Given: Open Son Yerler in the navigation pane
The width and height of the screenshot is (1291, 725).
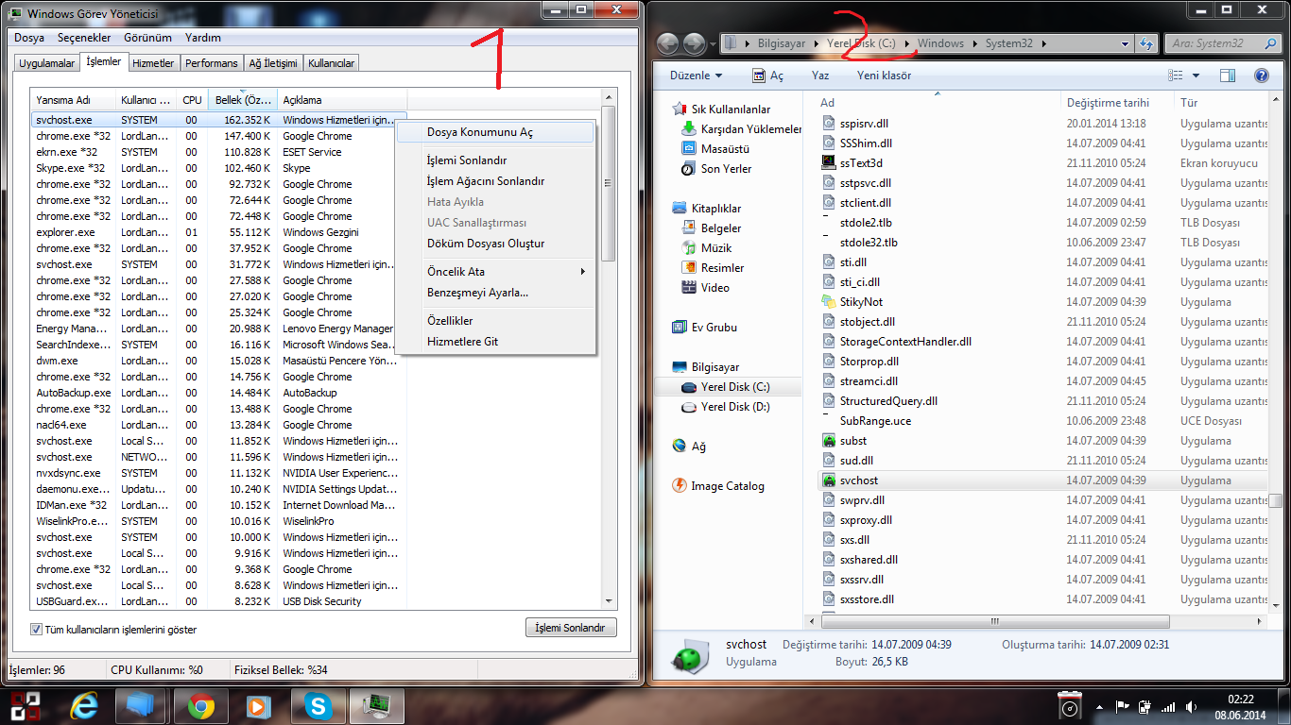Looking at the screenshot, I should [716, 169].
